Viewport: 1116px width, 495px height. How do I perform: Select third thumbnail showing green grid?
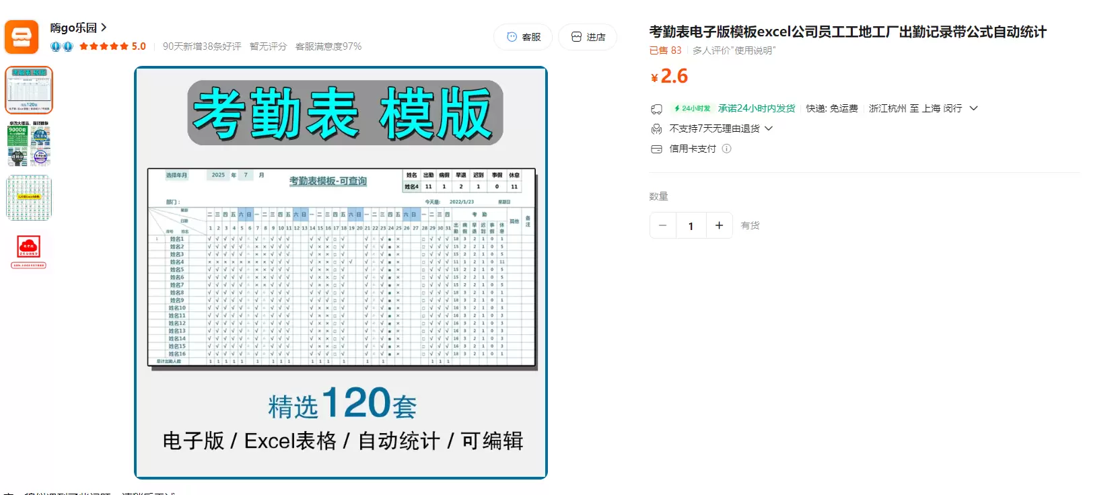click(x=29, y=198)
